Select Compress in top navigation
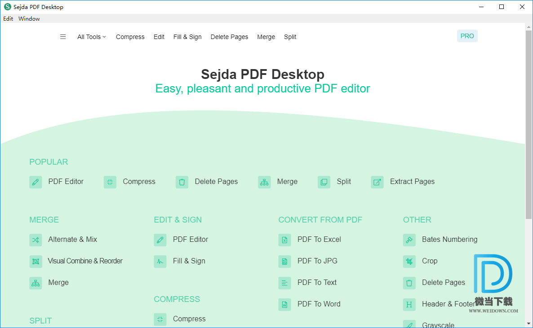Screen dimensions: 533x328 point(130,37)
